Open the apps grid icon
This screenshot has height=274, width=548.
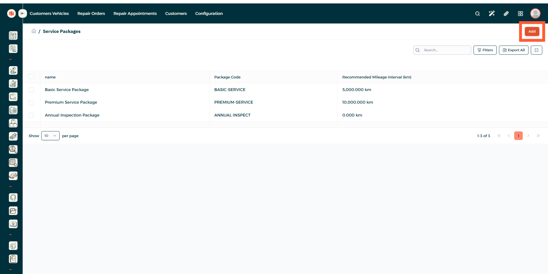(x=520, y=14)
